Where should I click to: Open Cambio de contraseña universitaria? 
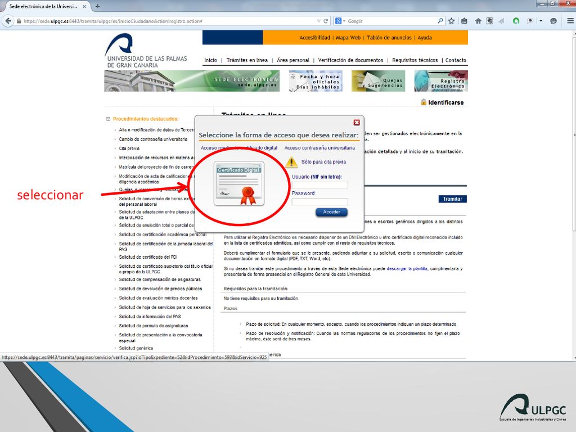(153, 139)
